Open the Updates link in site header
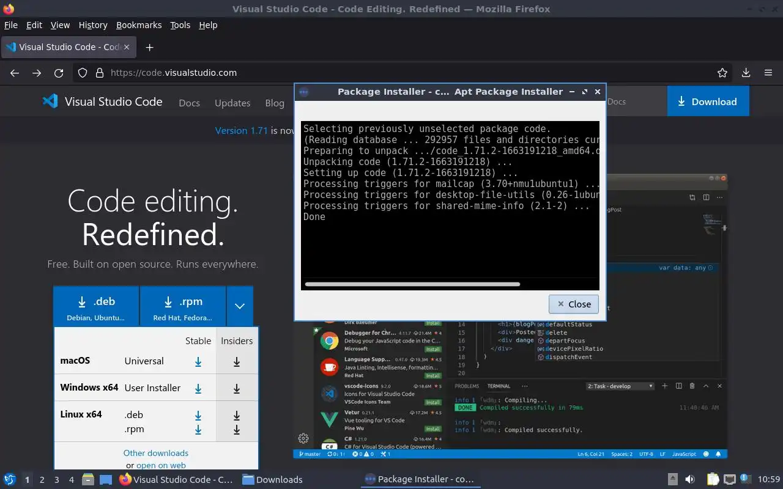 [232, 103]
